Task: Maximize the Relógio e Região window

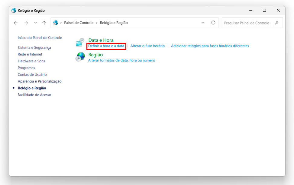Action: 264,10
